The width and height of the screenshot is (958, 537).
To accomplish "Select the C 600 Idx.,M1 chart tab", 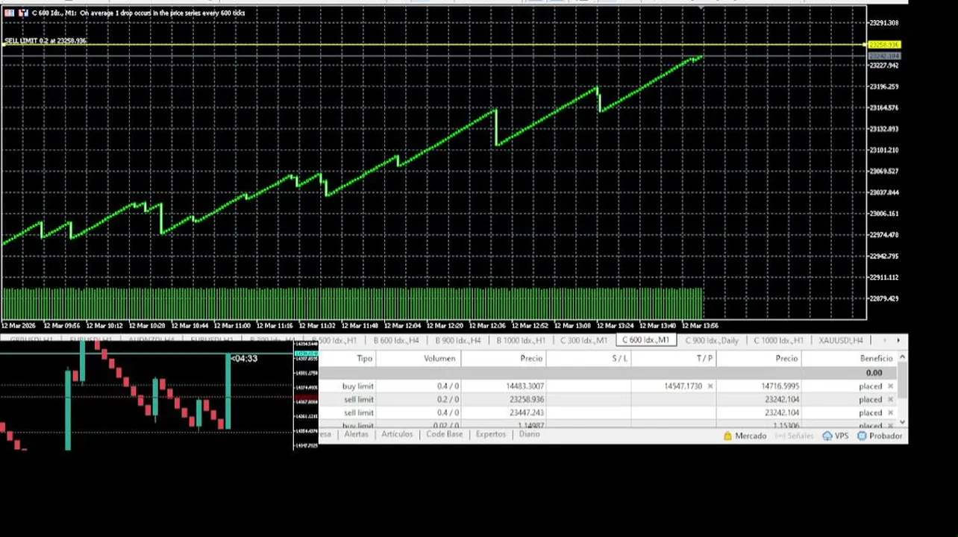I will tap(646, 340).
